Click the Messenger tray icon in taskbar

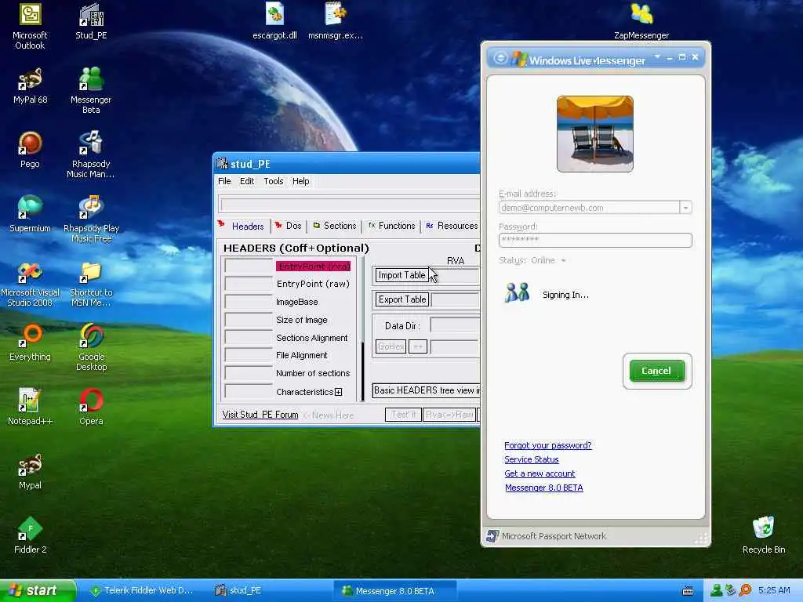(x=716, y=590)
